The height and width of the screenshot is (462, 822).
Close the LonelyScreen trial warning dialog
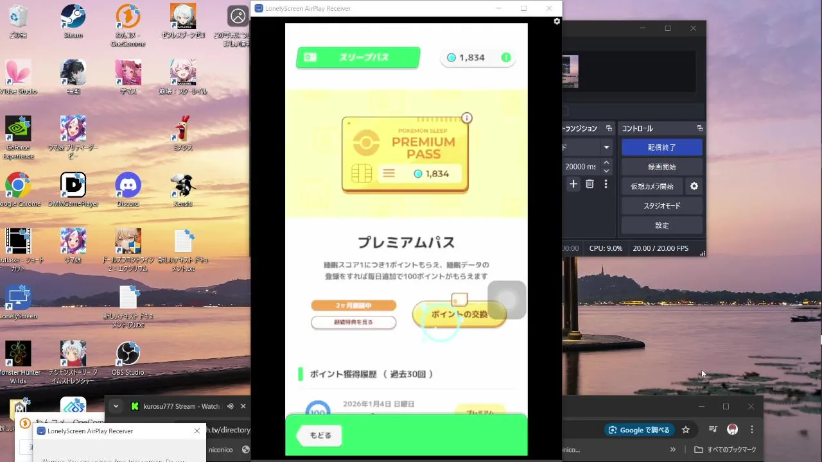tap(197, 431)
